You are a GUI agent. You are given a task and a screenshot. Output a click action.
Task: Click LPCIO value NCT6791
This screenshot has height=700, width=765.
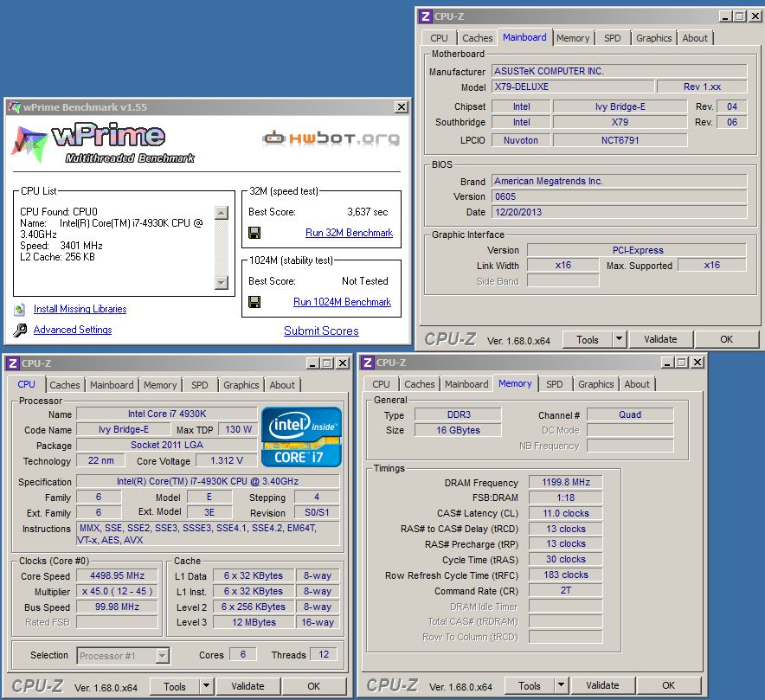[620, 140]
